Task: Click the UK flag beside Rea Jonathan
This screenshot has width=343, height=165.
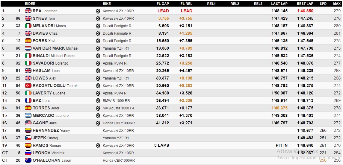Action: 28,11
